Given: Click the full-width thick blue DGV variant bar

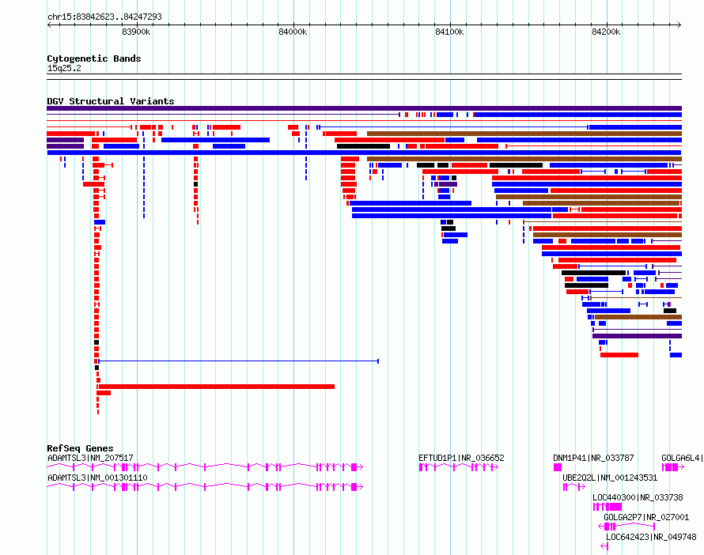Looking at the screenshot, I should [x=364, y=153].
